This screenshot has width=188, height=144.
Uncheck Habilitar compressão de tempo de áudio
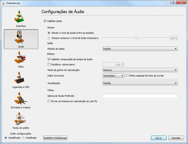coord(49,59)
